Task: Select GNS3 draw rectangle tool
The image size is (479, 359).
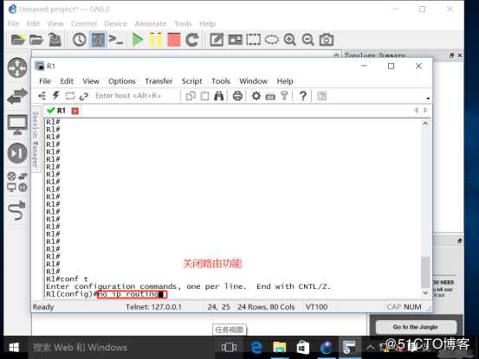Action: click(x=254, y=40)
